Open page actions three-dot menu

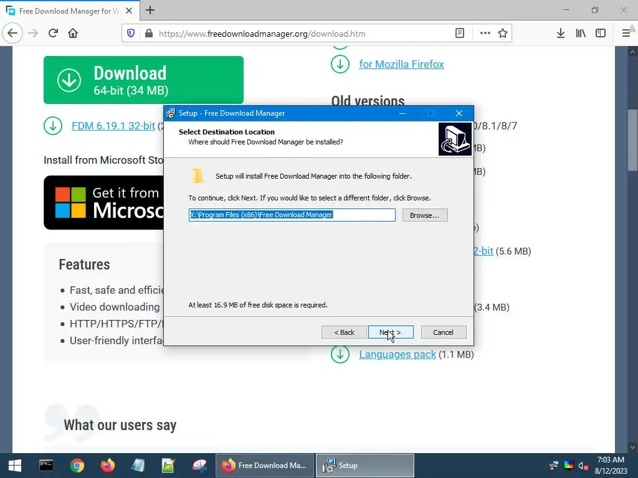click(485, 34)
